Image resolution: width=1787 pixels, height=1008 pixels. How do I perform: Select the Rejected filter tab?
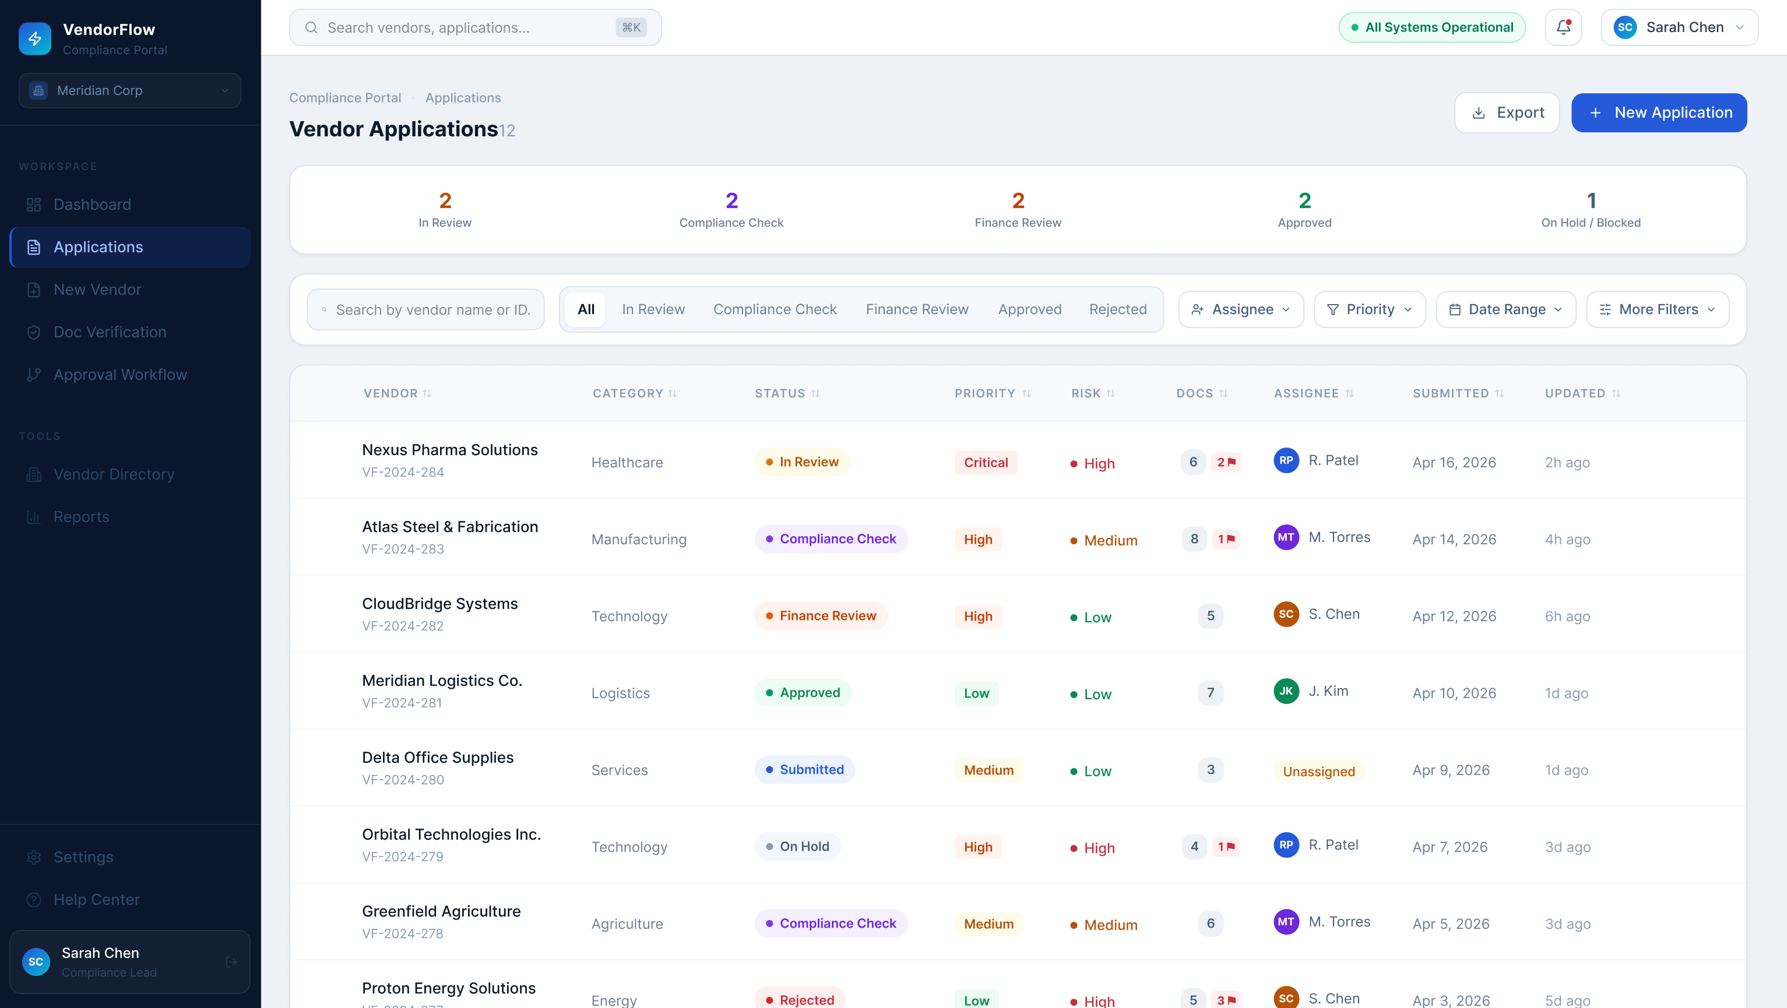(1117, 309)
